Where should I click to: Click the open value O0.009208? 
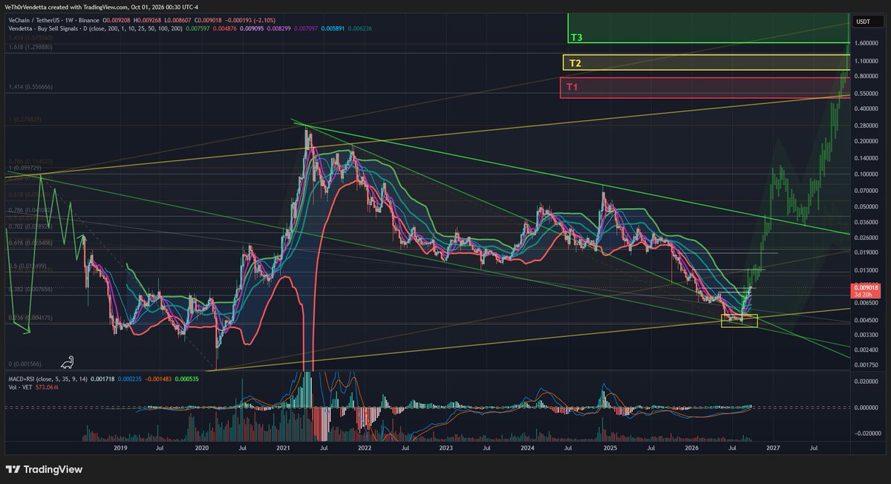(117, 22)
